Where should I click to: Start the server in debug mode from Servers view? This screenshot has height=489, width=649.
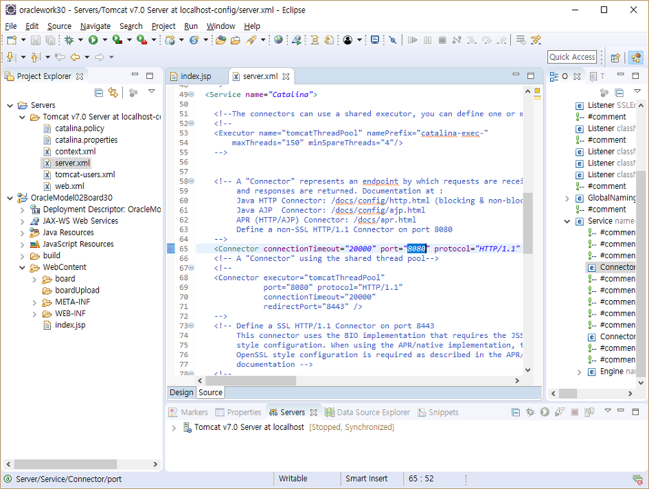[x=530, y=412]
